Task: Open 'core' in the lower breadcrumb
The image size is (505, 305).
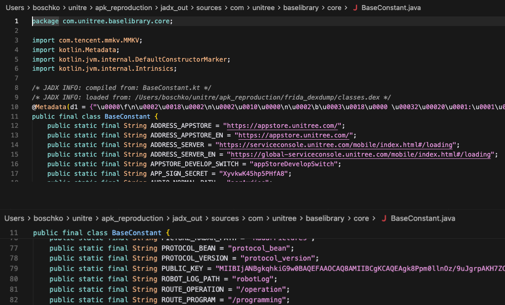Action: tap(361, 219)
